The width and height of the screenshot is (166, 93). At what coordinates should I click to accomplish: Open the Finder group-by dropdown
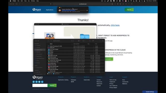point(79,41)
